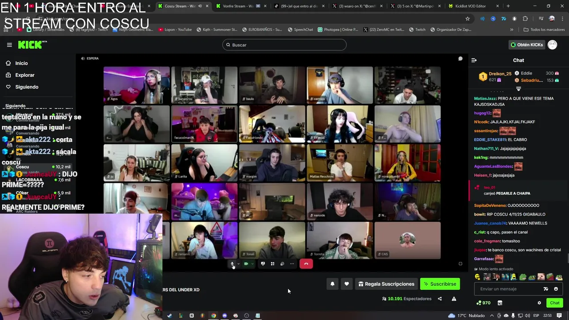The width and height of the screenshot is (569, 320).
Task: Open Explorar in the sidebar
Action: [24, 75]
